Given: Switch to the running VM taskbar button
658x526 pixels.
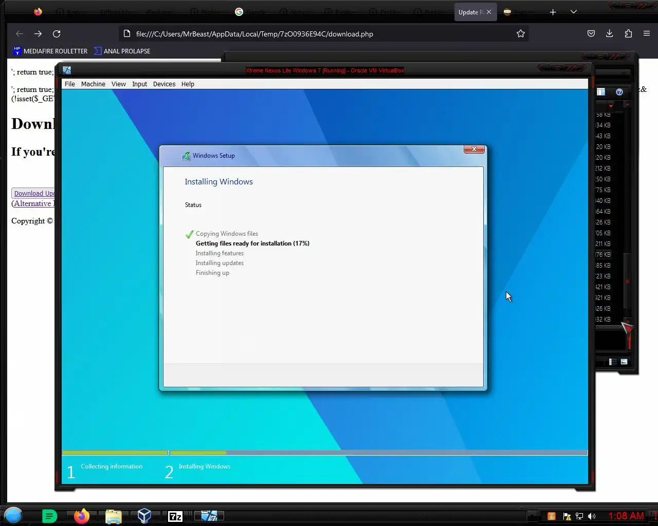Looking at the screenshot, I should pos(209,516).
